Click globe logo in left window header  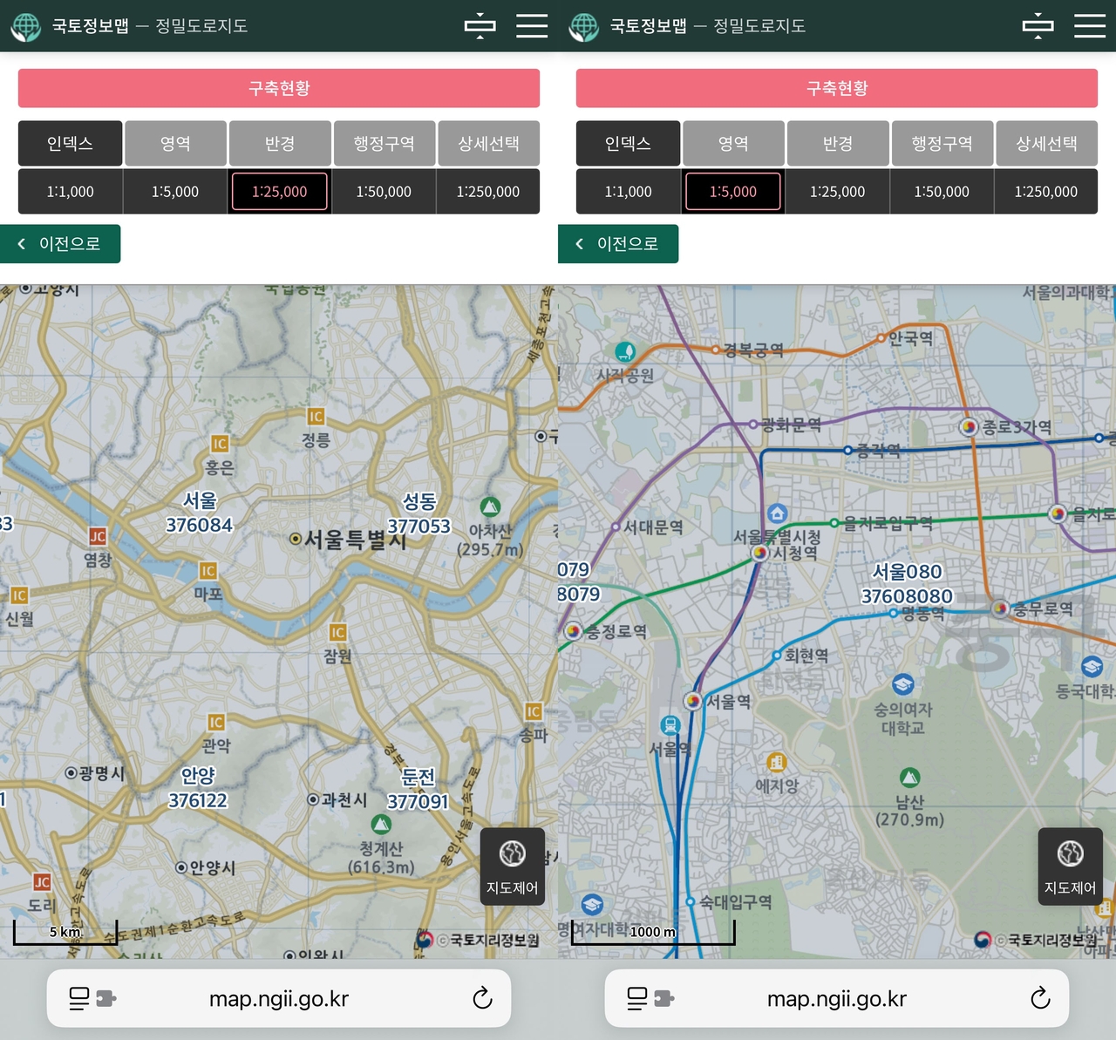[25, 26]
